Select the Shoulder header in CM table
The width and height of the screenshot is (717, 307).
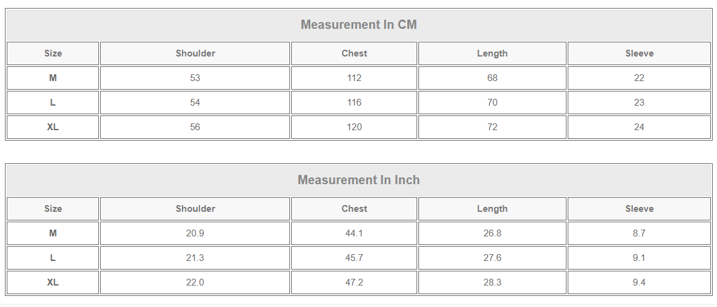tap(195, 53)
